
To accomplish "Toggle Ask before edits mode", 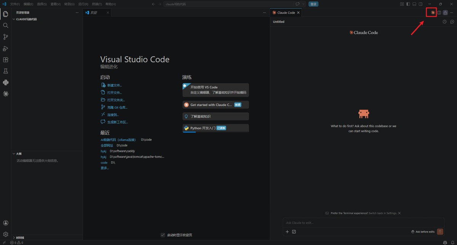I will click(423, 232).
